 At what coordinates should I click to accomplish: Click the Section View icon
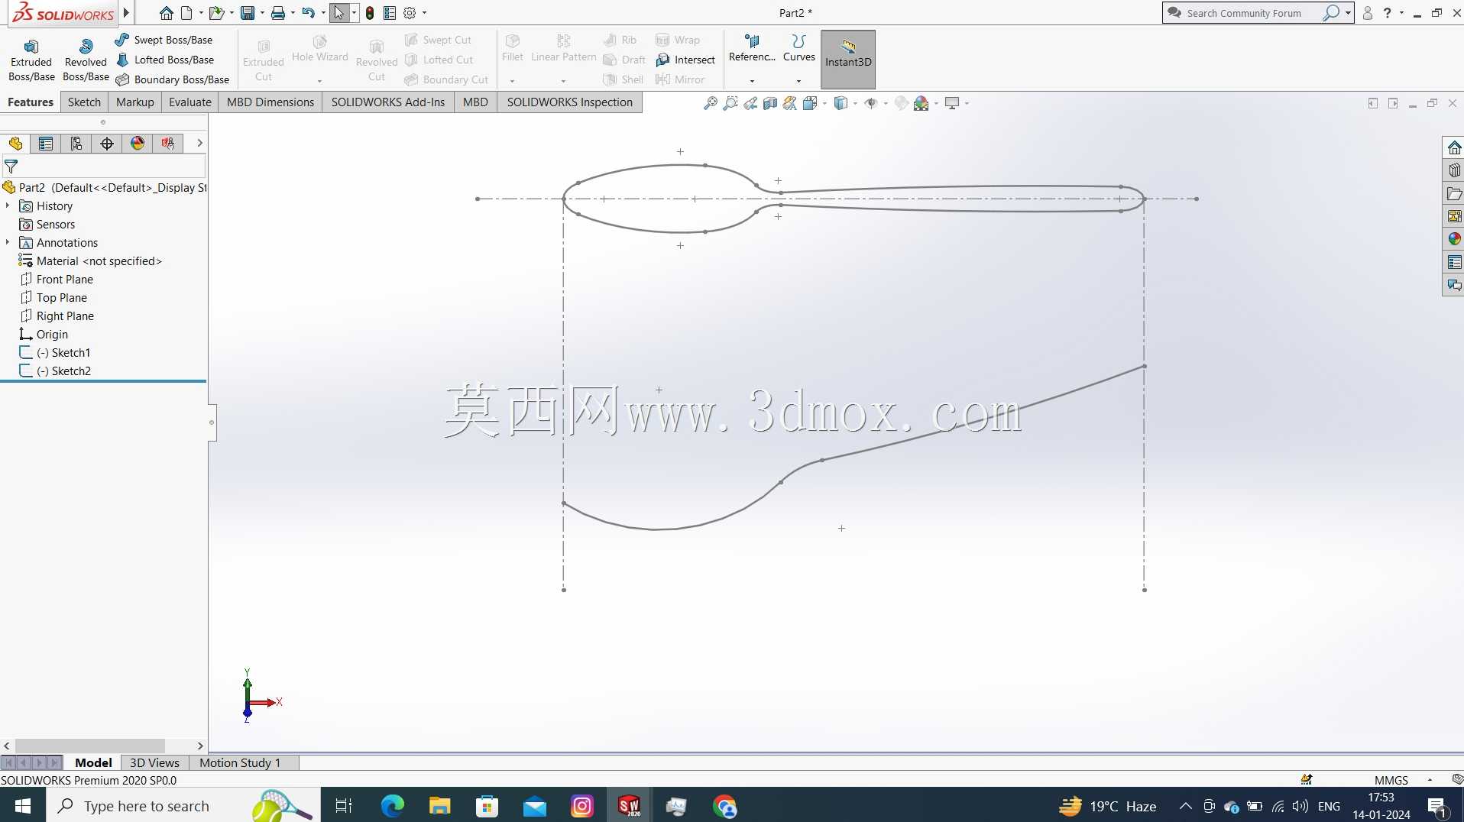[x=770, y=103]
